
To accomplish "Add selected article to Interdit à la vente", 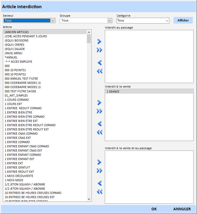I will coord(99,103).
